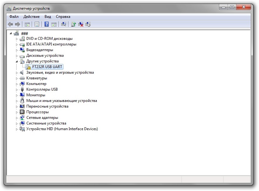Expand DVD и CD-ROM дисководы
The image size is (259, 191).
pyautogui.click(x=17, y=39)
